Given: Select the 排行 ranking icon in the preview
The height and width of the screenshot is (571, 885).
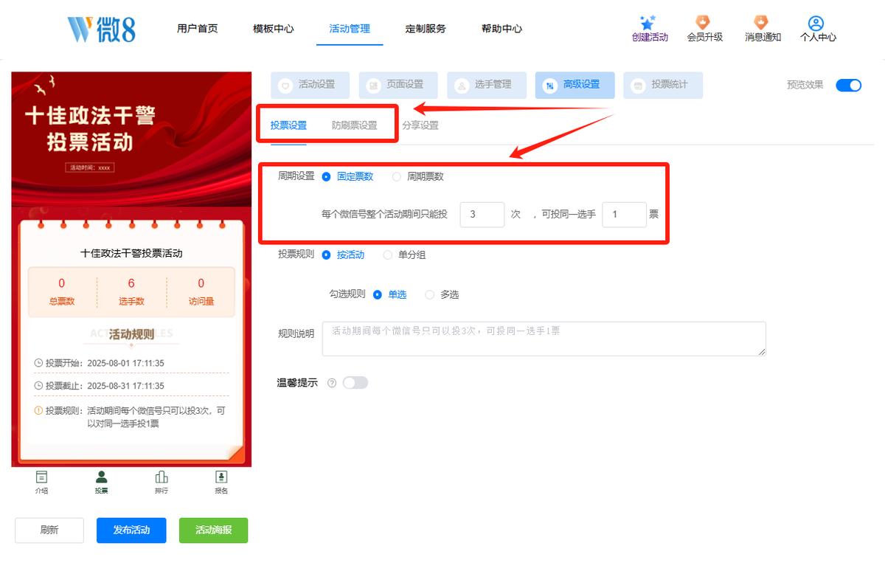Looking at the screenshot, I should pos(161,477).
